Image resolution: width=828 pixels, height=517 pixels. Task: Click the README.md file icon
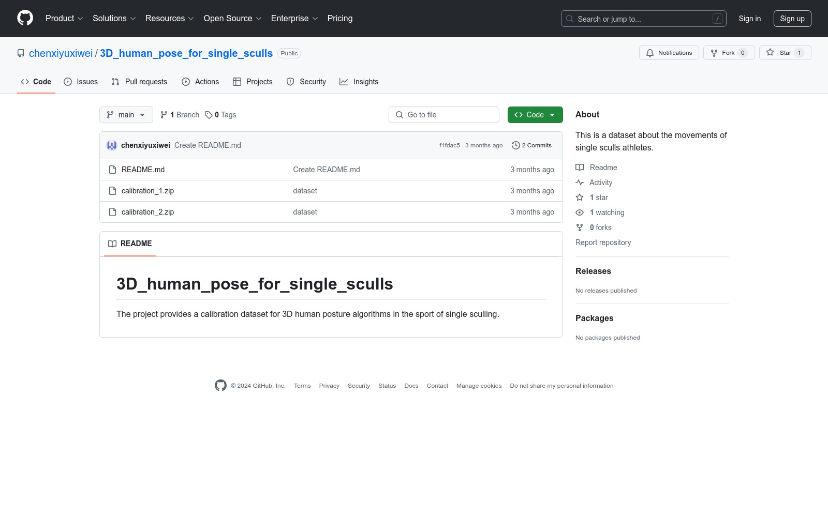[x=112, y=170]
